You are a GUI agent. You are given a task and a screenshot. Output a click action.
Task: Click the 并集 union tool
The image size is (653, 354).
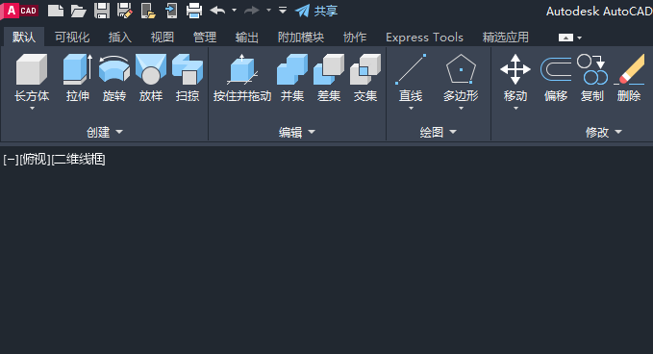coord(292,78)
